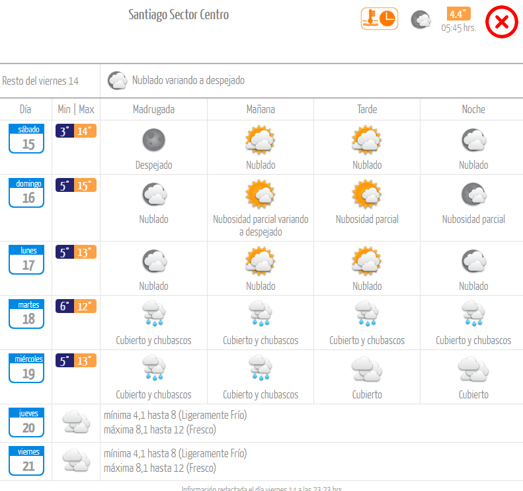Select the jueves 20 date badge
This screenshot has width=523, height=491.
pyautogui.click(x=26, y=422)
